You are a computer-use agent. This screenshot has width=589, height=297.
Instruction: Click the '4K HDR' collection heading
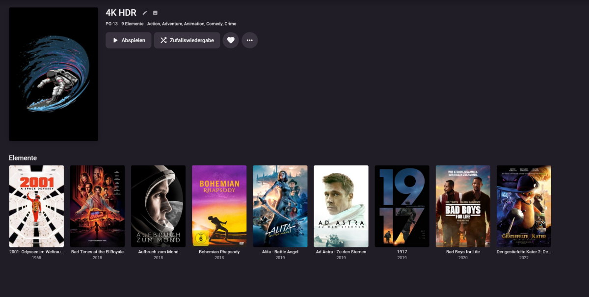(121, 13)
